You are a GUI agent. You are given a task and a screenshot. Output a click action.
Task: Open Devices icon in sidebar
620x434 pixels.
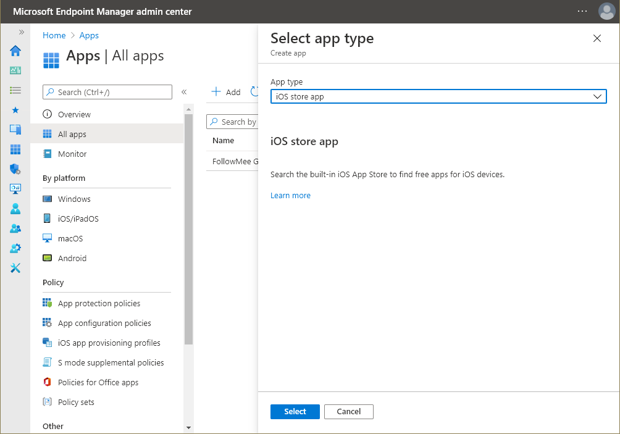click(x=15, y=130)
